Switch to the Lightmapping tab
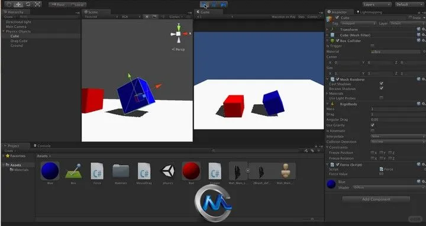This screenshot has height=226, width=426. pyautogui.click(x=369, y=12)
